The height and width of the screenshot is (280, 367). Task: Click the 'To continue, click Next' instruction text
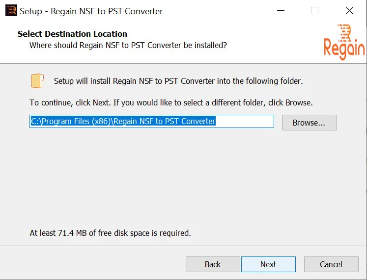tap(171, 103)
